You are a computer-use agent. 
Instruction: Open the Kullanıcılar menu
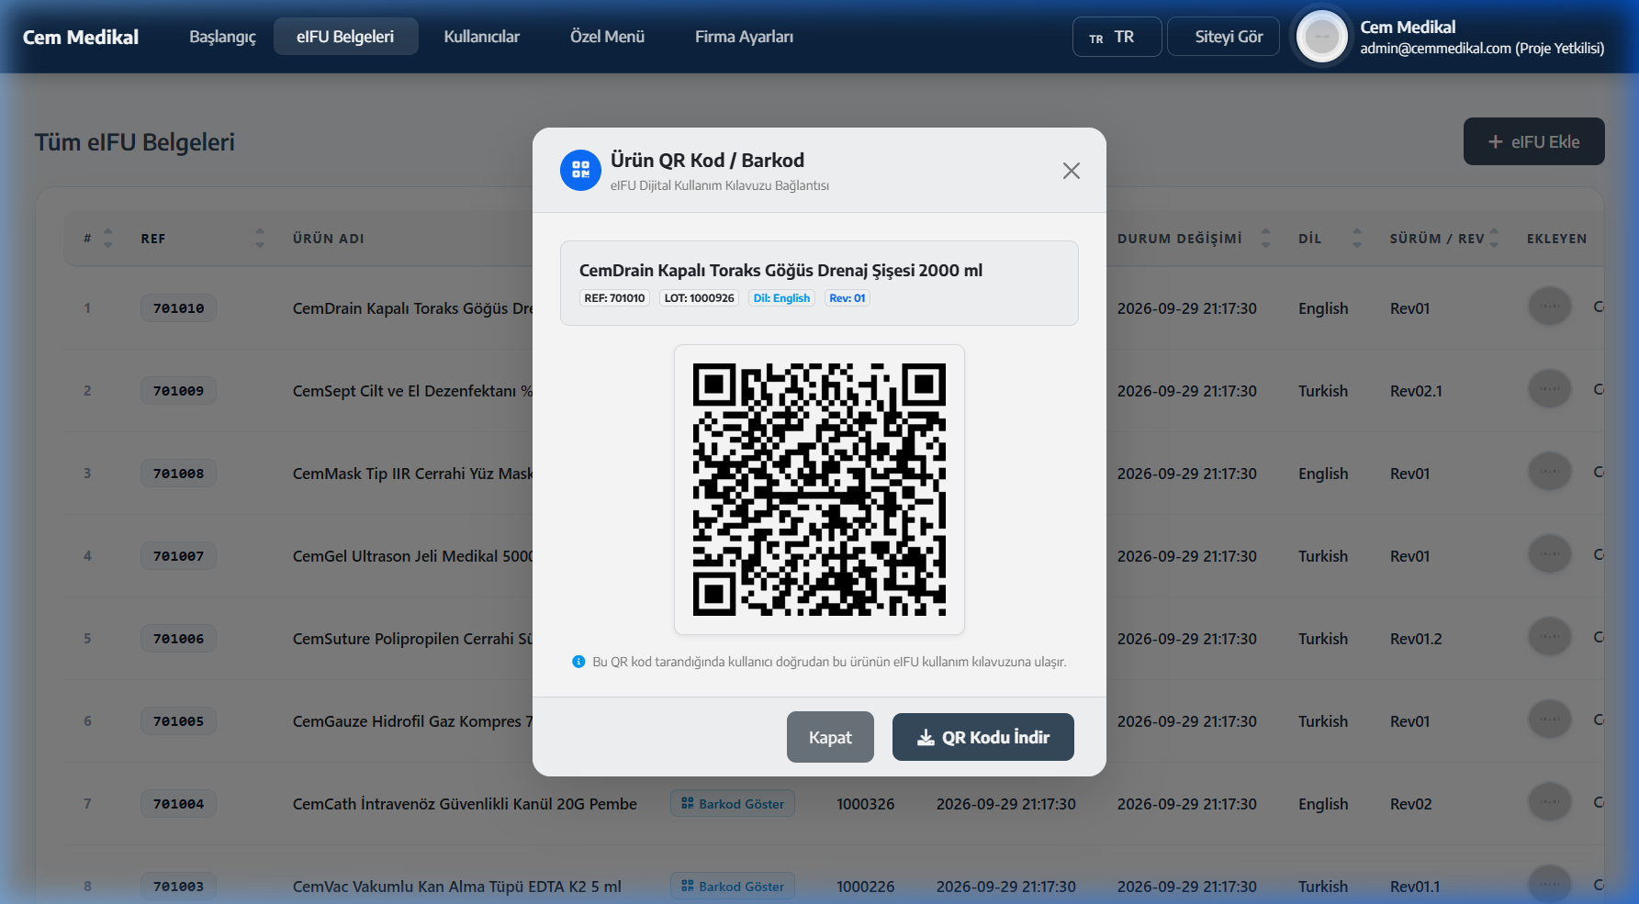482,37
